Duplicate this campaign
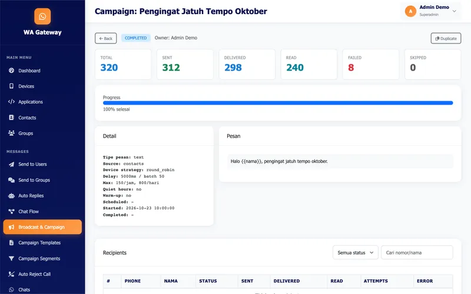471x294 pixels. click(x=446, y=38)
